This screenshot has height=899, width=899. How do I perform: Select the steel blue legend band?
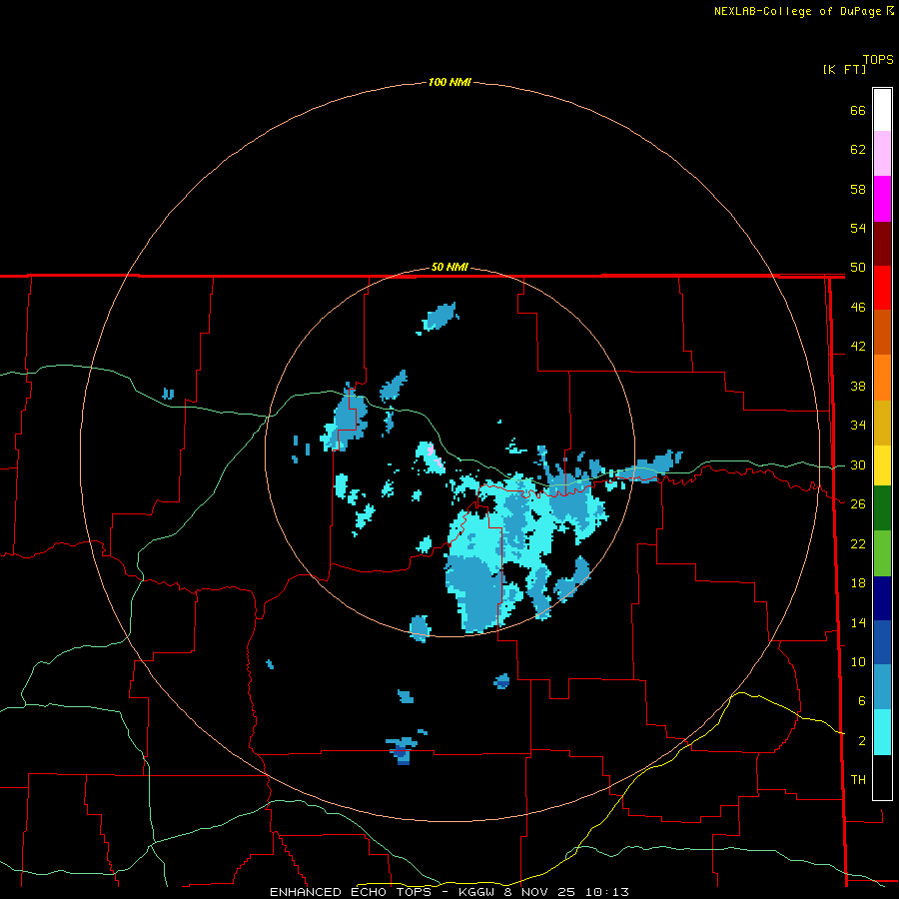pos(882,687)
